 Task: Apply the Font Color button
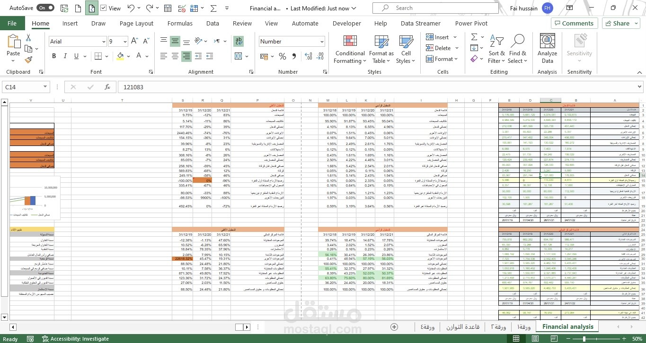click(x=140, y=56)
